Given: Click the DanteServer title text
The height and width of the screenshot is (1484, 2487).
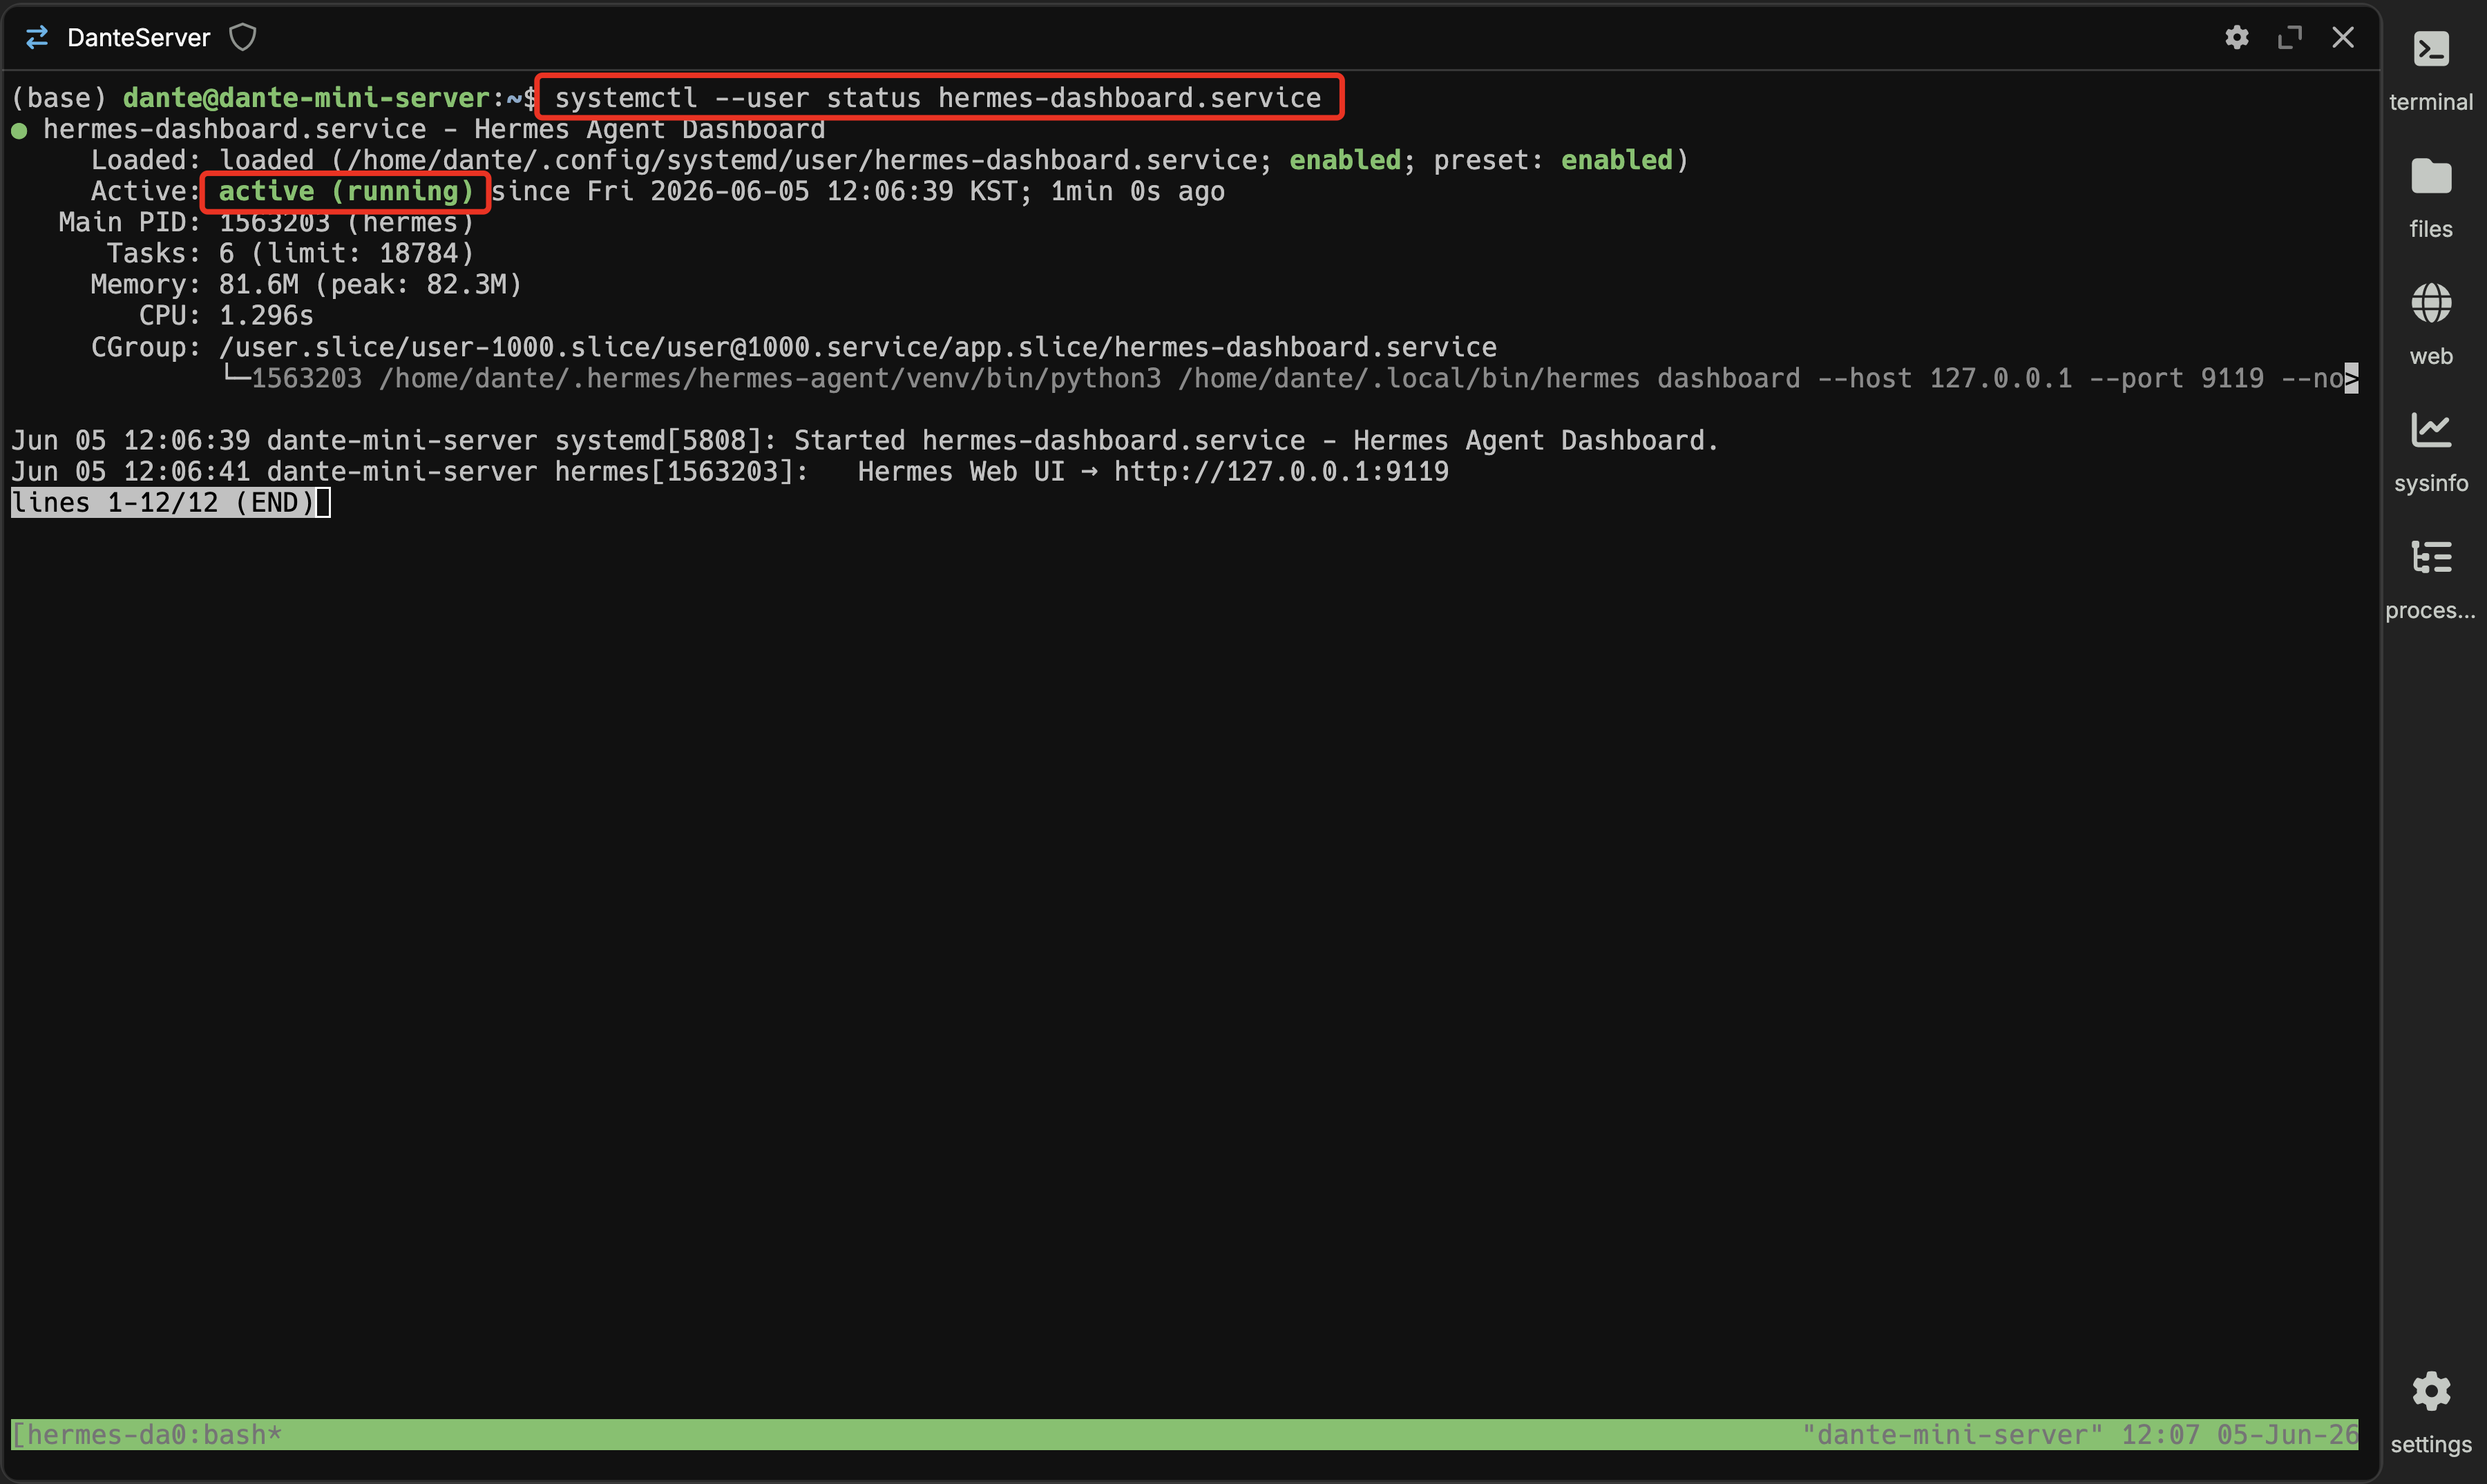Looking at the screenshot, I should tap(139, 37).
